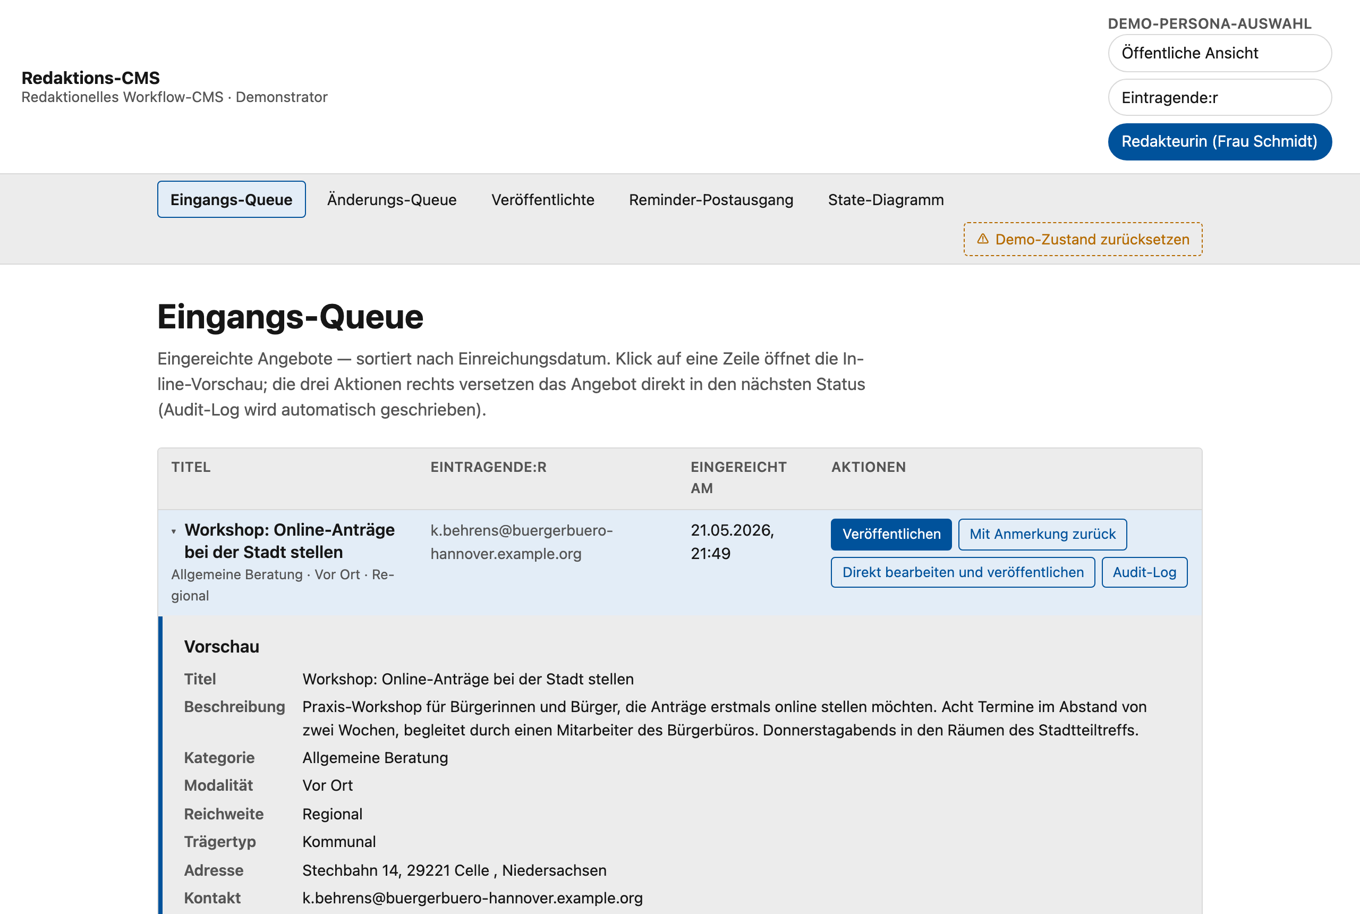The width and height of the screenshot is (1360, 914).
Task: Click the Eingangs-Queue page heading
Action: 290,317
